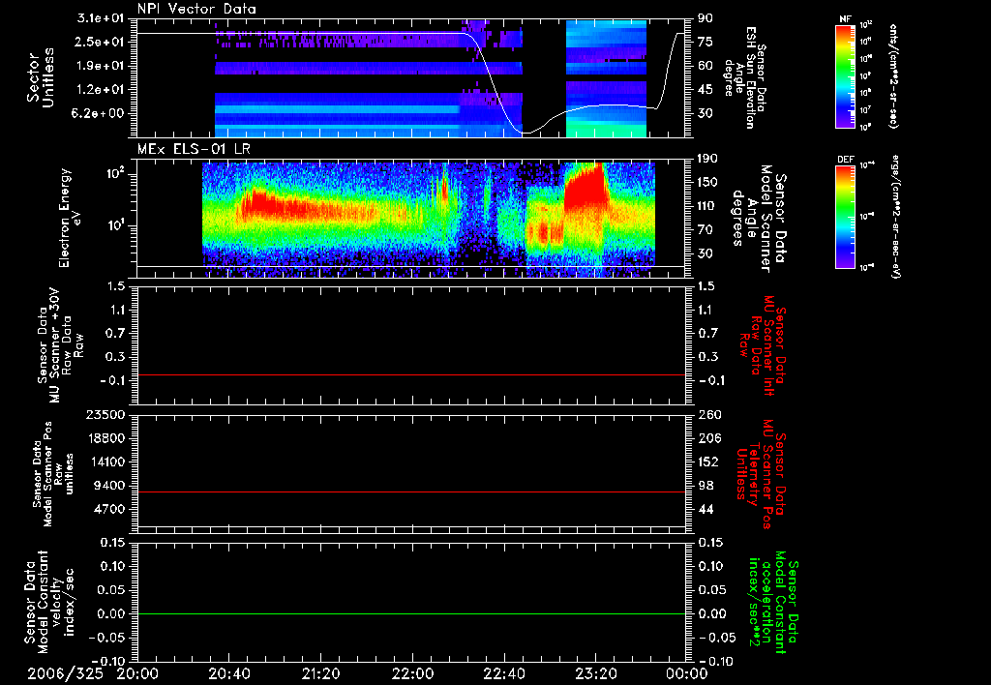991x685 pixels.
Task: Click the 2.5e+01 Sector tick label
Action: pyautogui.click(x=101, y=42)
